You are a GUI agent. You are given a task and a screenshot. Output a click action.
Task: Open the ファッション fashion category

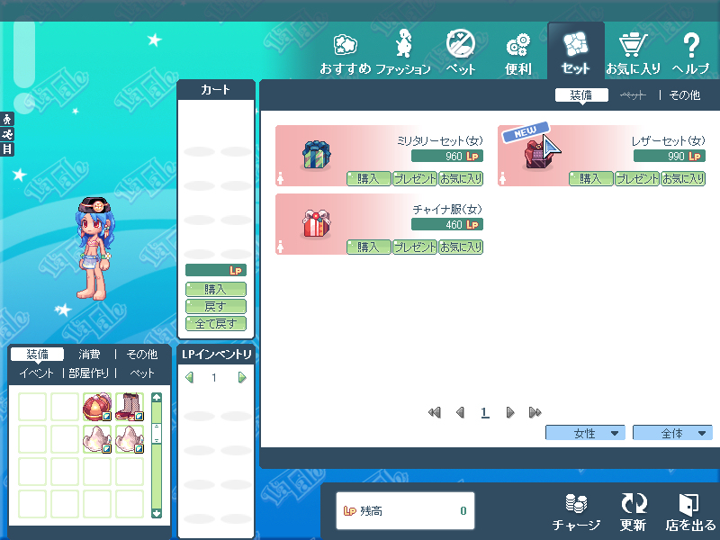(x=403, y=51)
